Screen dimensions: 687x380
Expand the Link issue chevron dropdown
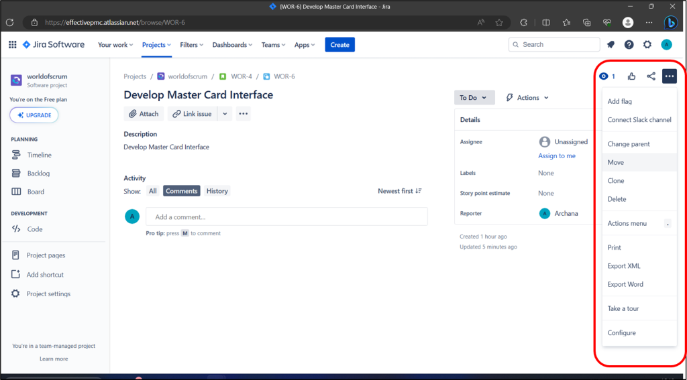pos(225,114)
